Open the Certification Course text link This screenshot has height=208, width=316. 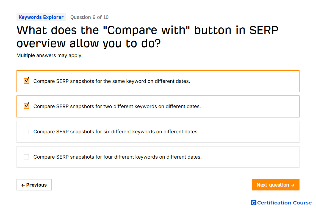tap(284, 203)
